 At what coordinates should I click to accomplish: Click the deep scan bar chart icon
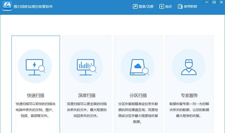coord(87,67)
